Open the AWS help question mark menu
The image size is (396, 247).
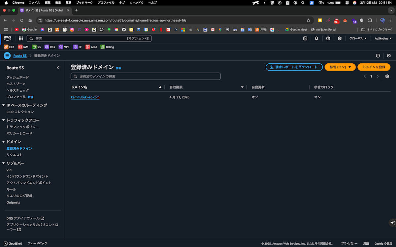pyautogui.click(x=328, y=38)
